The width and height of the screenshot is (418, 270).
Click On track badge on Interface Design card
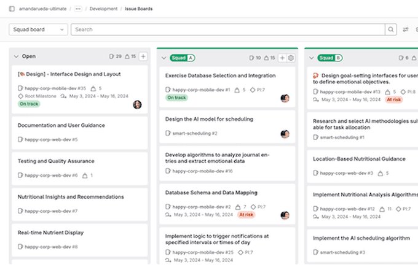[x=29, y=104]
